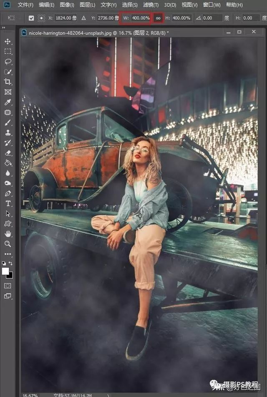Open the Edit Toolbar three-dots menu
This screenshot has width=267, height=397.
pyautogui.click(x=8, y=254)
